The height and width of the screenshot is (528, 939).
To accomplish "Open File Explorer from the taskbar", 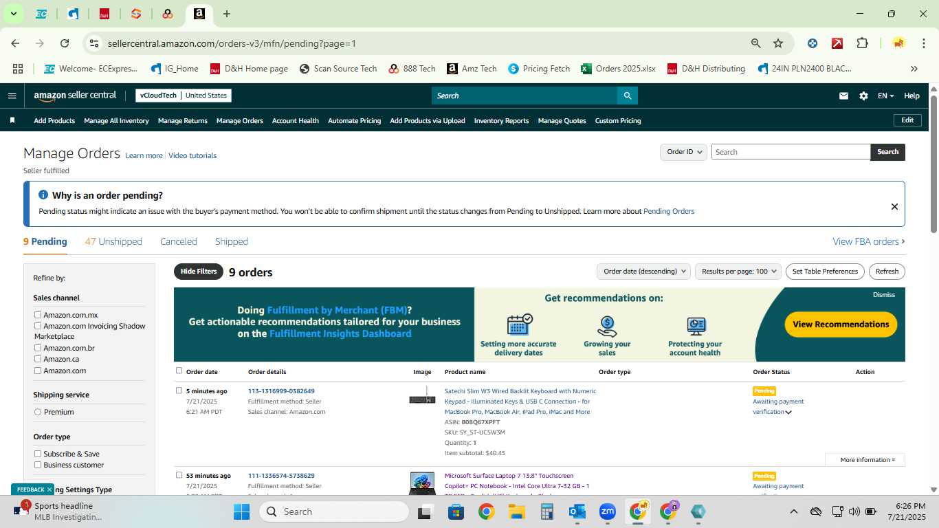I will tap(516, 511).
